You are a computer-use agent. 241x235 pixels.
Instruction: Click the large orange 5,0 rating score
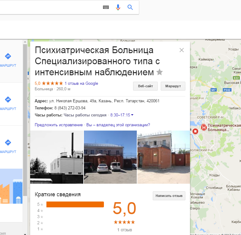(x=124, y=208)
